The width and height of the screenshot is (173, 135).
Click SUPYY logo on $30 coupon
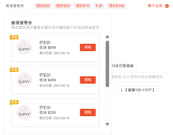click(x=24, y=47)
